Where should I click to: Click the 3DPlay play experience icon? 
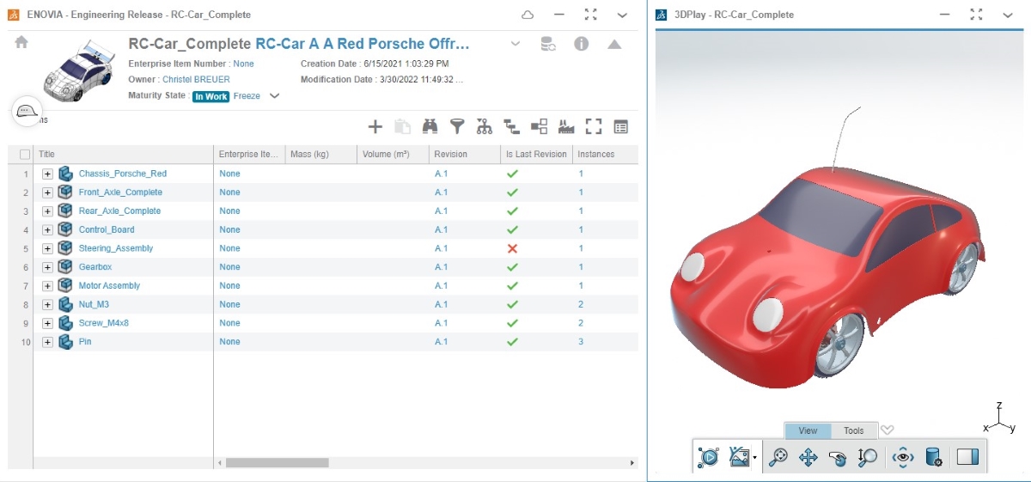(x=708, y=457)
